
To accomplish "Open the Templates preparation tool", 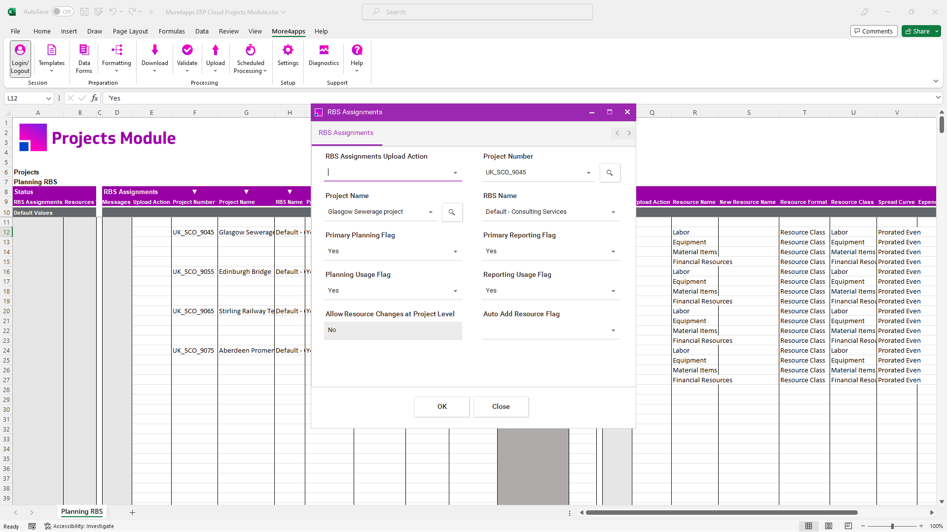I will [x=52, y=58].
